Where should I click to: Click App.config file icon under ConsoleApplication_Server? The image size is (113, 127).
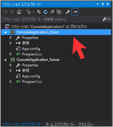click(x=18, y=76)
